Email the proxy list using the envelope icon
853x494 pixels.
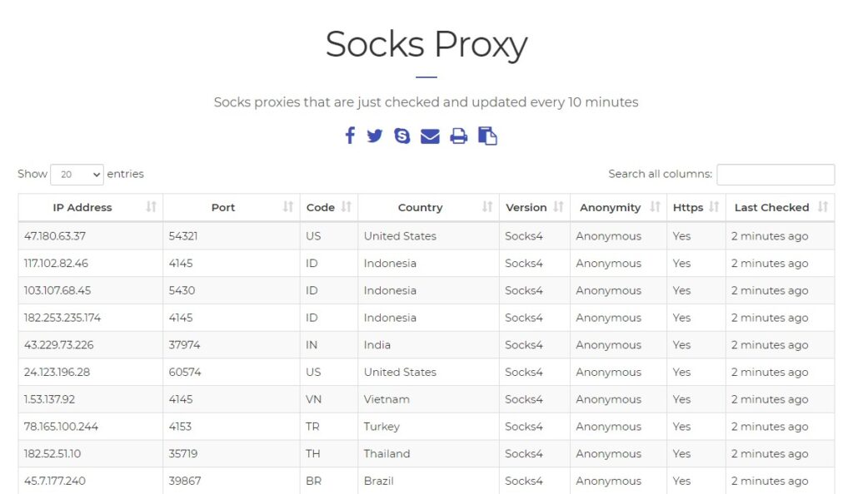pos(430,136)
